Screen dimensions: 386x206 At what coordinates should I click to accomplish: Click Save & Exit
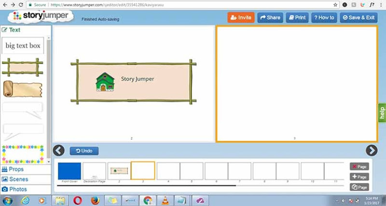click(x=358, y=17)
